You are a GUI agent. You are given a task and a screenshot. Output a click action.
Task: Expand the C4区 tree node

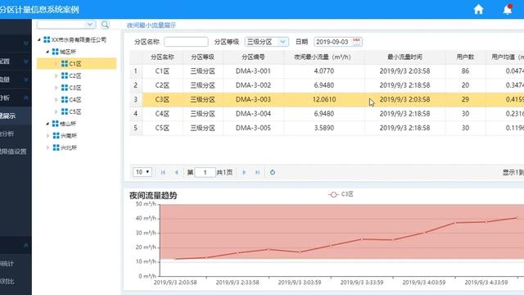coord(56,100)
